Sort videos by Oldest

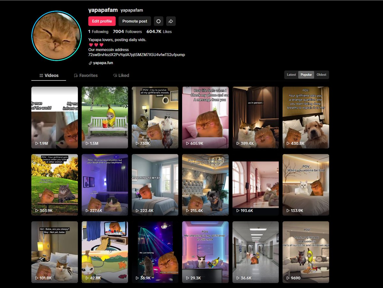321,75
